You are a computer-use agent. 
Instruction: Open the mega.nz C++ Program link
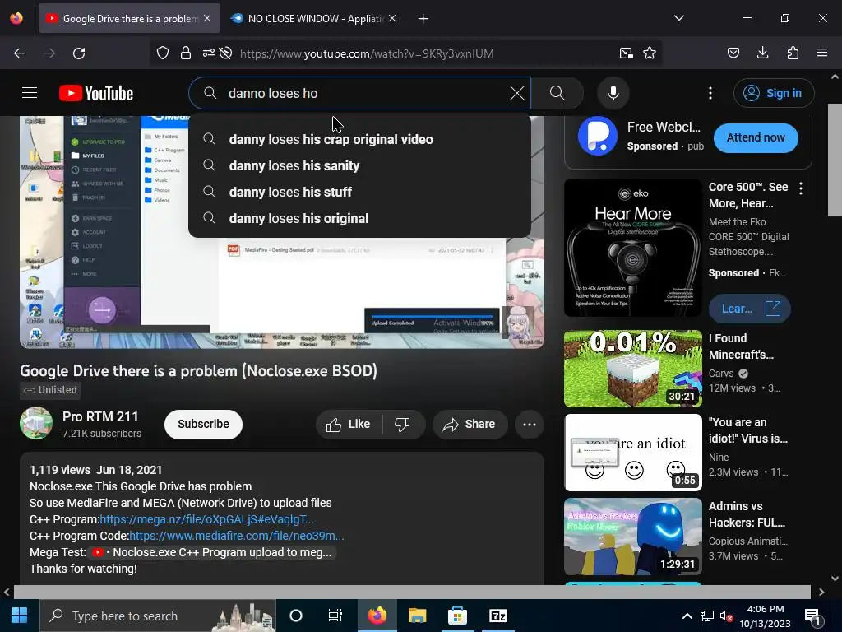pos(206,519)
